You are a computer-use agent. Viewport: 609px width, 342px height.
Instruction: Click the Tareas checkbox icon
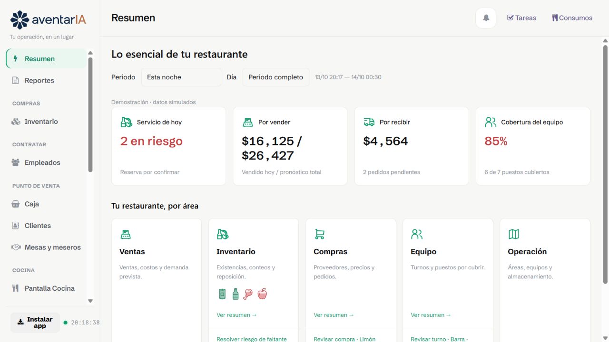point(511,18)
